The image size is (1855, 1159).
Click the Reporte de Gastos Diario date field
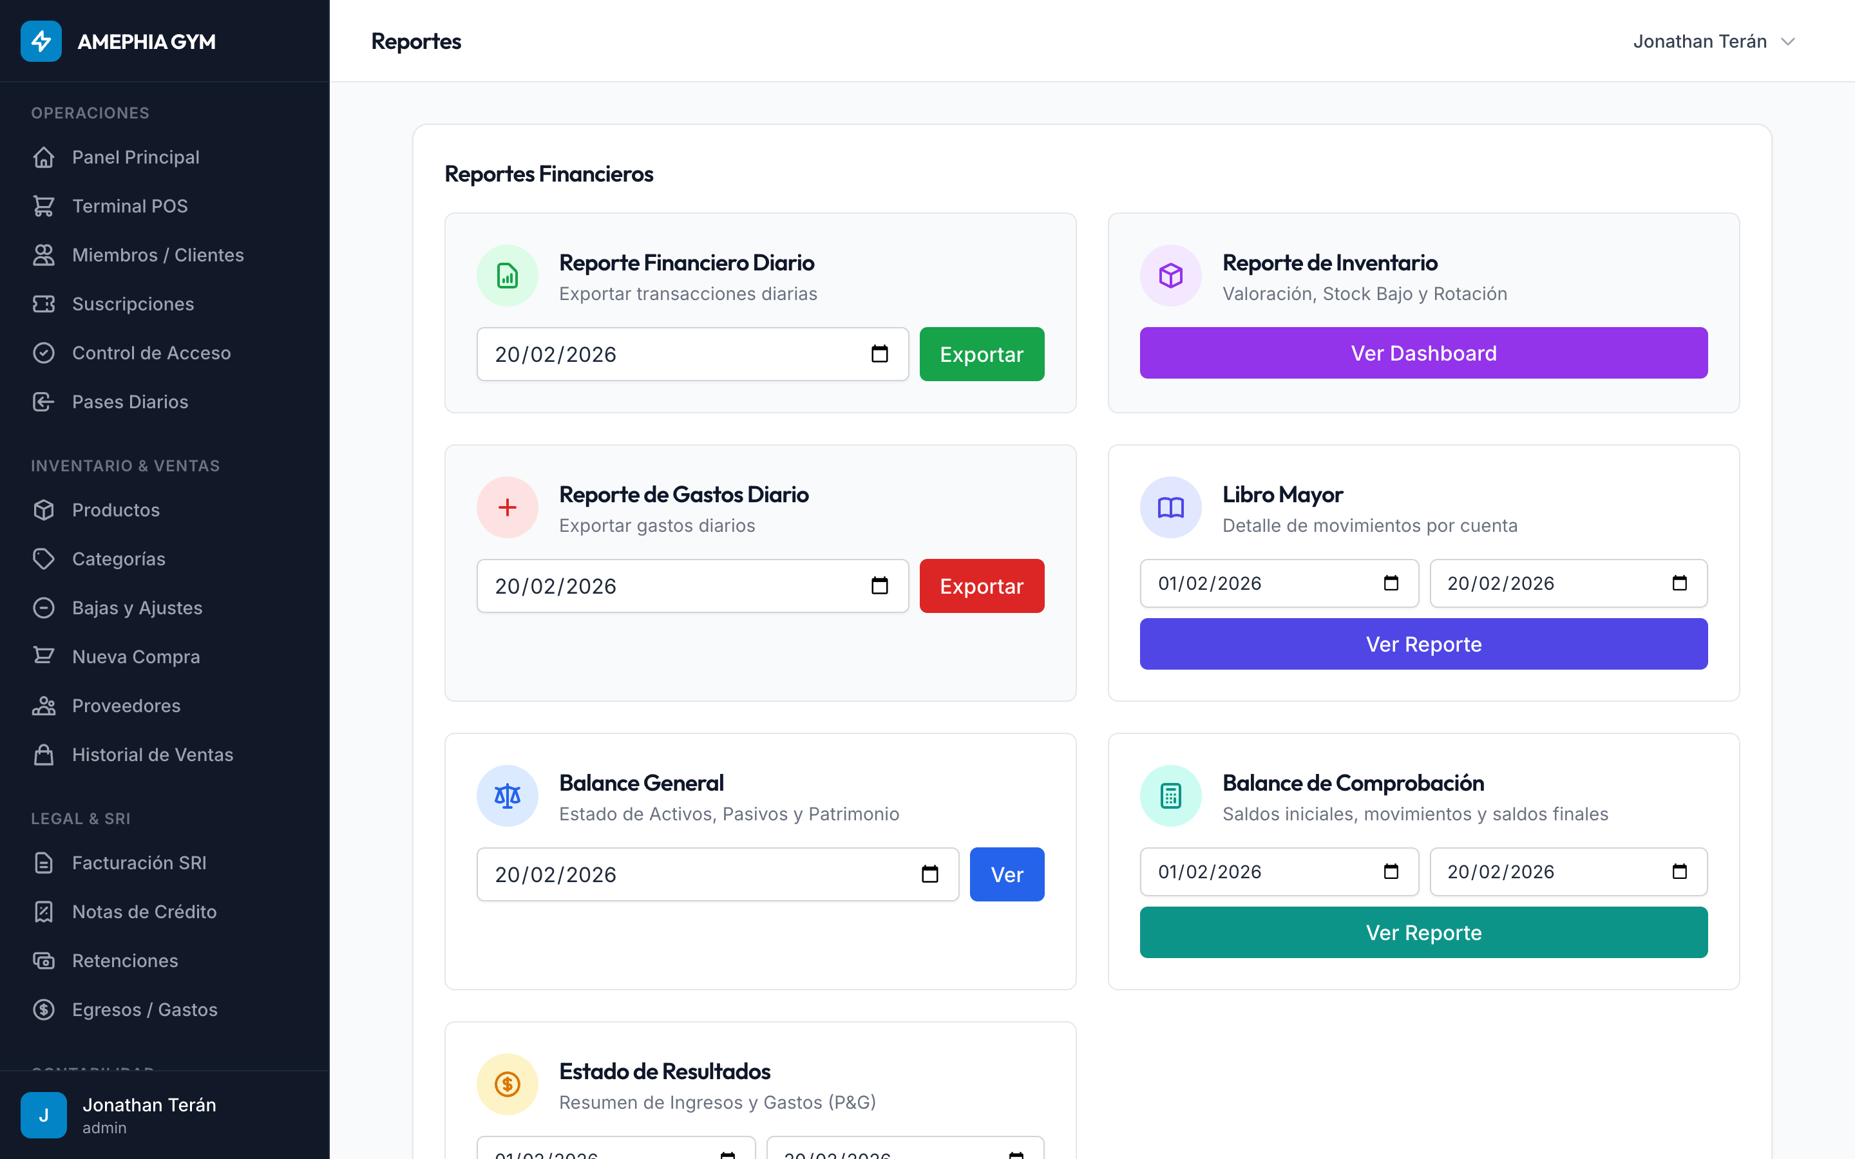[692, 587]
